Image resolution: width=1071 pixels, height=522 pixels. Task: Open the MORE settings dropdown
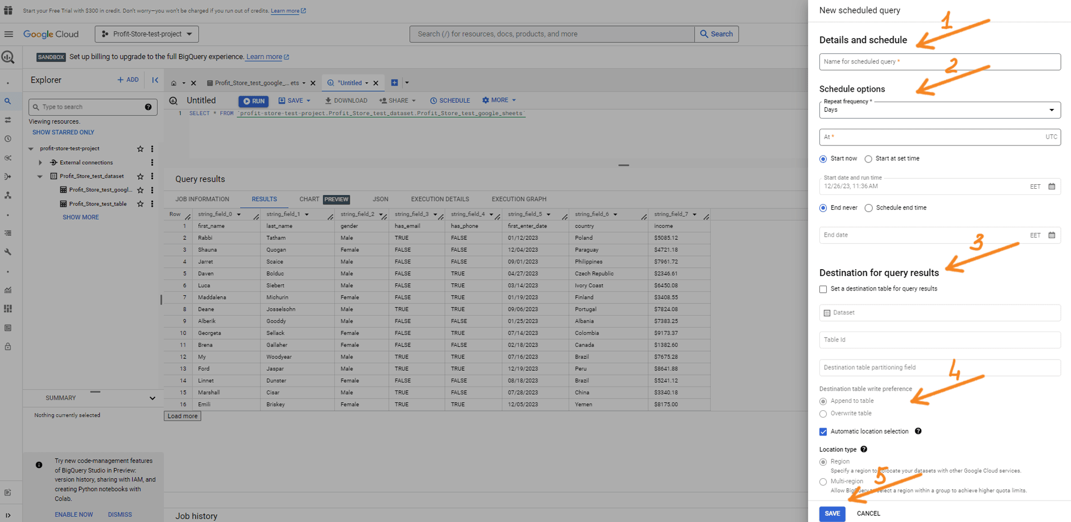click(499, 100)
